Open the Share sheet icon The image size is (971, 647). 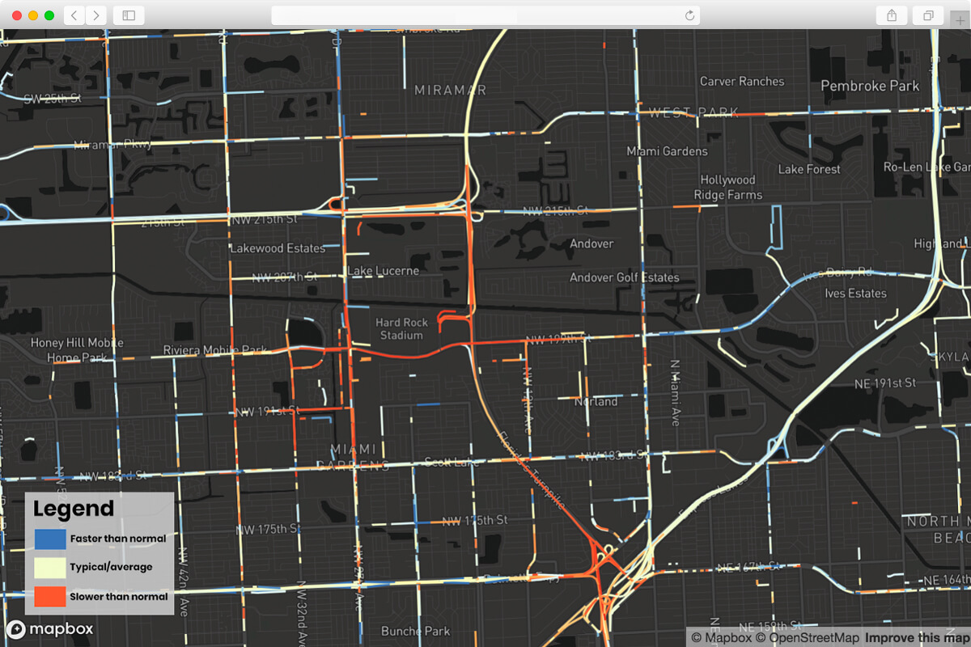(x=890, y=15)
